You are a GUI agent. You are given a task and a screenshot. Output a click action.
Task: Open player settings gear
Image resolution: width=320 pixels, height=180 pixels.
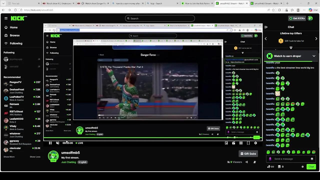(255, 143)
